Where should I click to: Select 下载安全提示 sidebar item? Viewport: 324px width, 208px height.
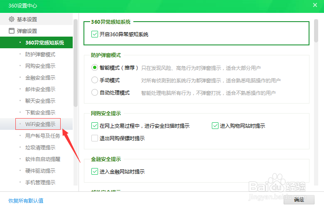(40, 112)
